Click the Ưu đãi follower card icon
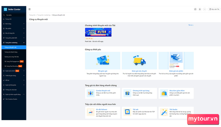Screen dimensions: 221x127 tap(91, 112)
